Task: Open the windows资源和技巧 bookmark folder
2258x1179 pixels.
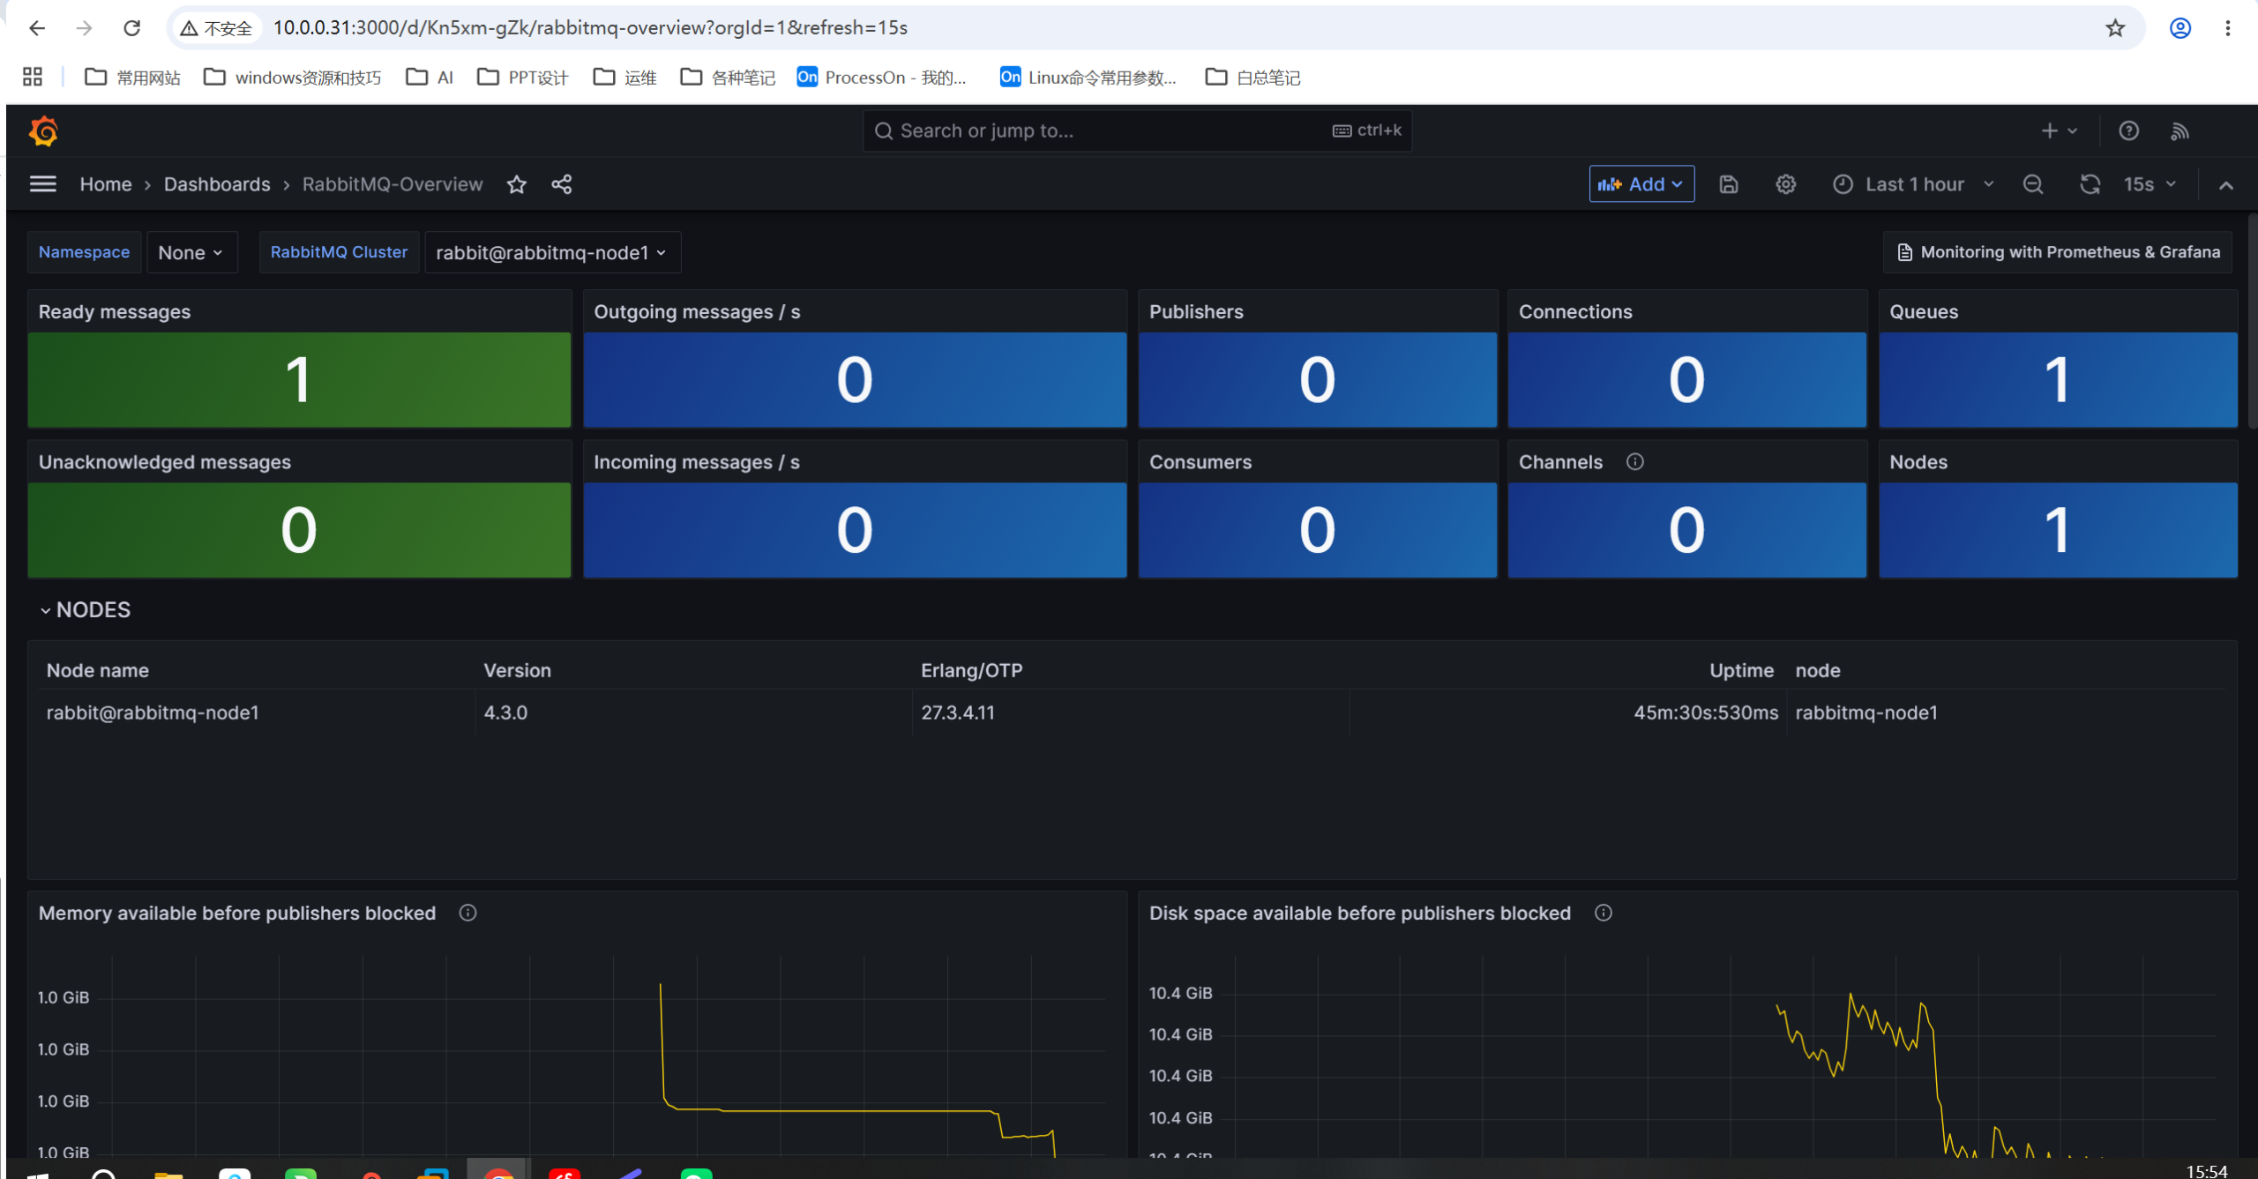Action: [292, 78]
